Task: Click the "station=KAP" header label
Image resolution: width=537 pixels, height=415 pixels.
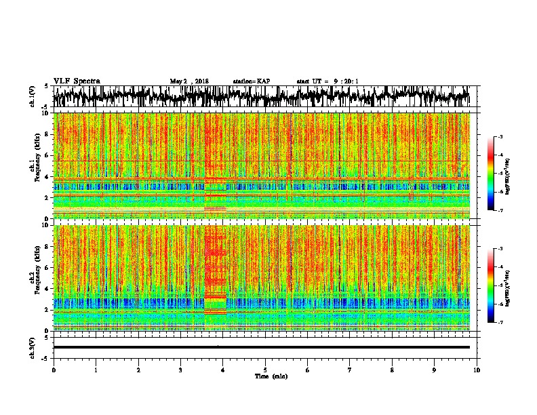Action: [252, 81]
